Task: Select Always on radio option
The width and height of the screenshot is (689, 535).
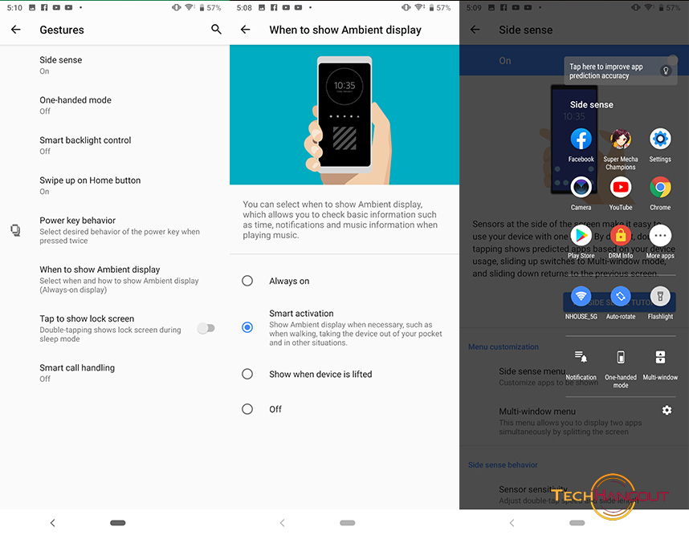Action: point(247,281)
